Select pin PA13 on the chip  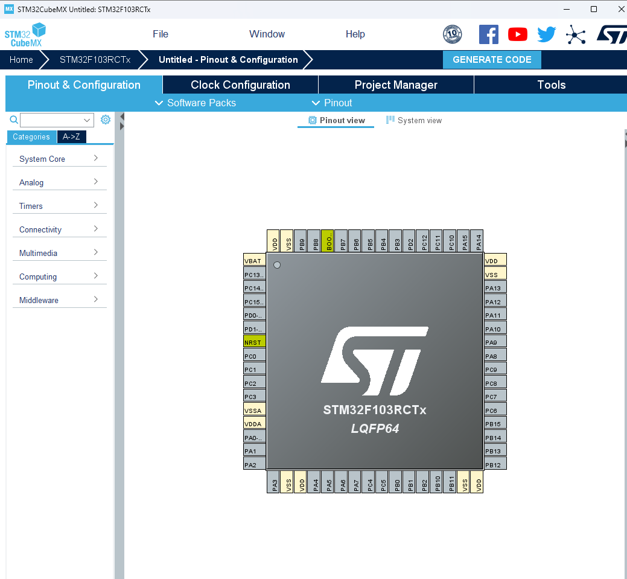(x=495, y=287)
